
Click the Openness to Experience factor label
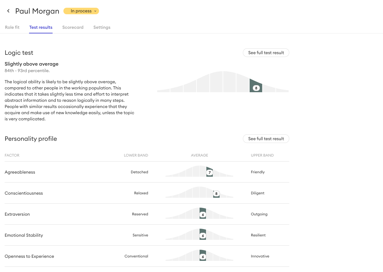point(29,256)
